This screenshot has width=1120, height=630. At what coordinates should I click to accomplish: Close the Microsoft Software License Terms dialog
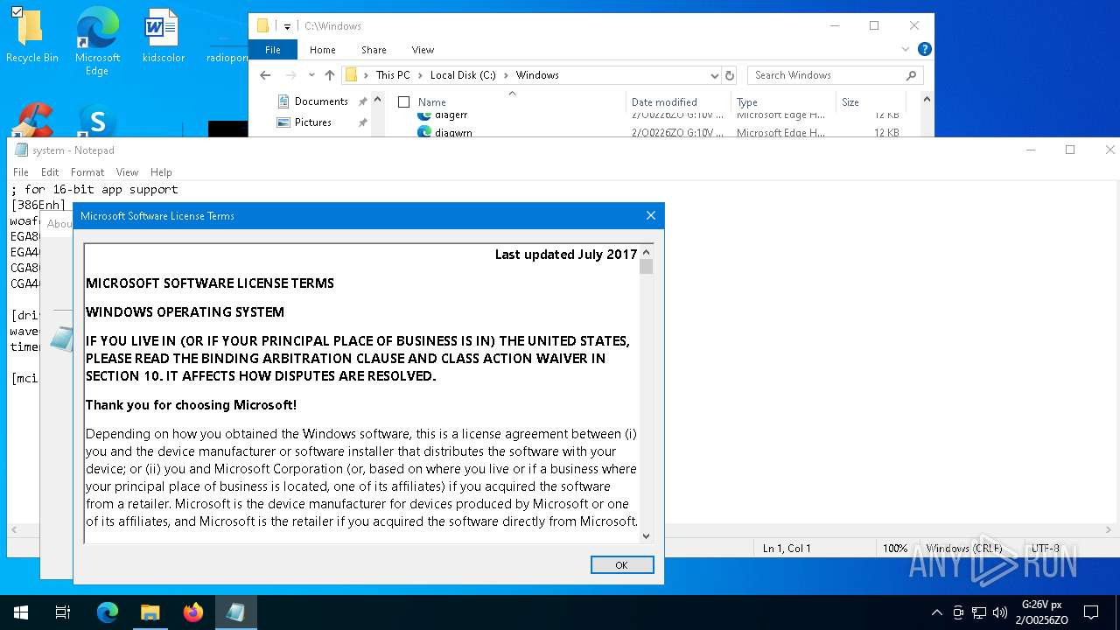(650, 215)
